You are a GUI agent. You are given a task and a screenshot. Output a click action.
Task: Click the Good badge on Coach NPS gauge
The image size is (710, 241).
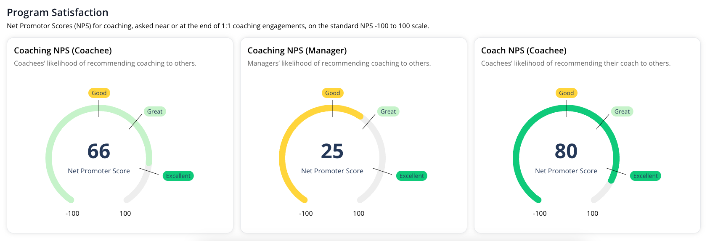pyautogui.click(x=567, y=93)
